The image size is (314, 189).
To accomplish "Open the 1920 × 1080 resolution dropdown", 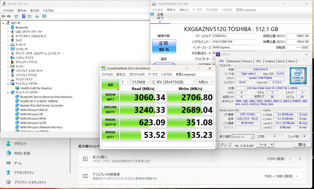I will pos(281,176).
